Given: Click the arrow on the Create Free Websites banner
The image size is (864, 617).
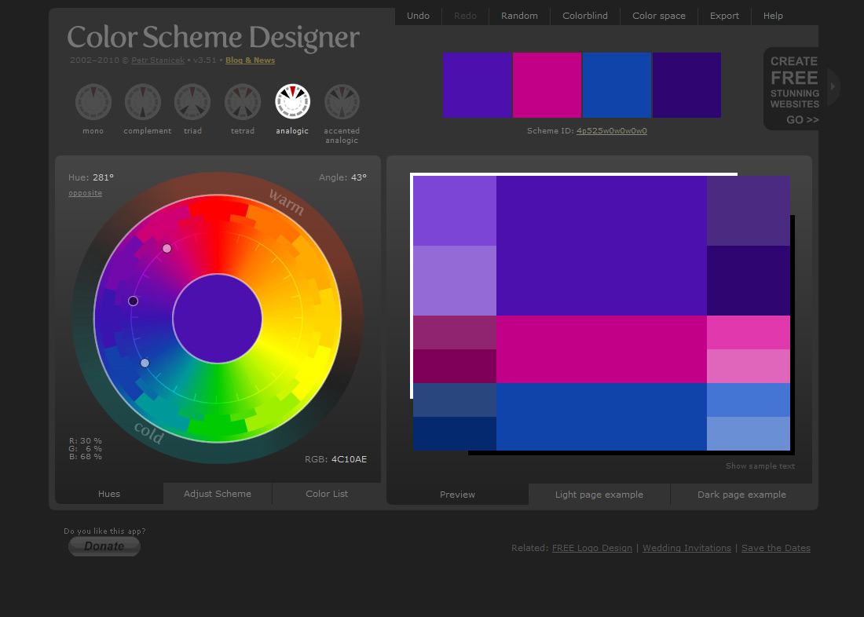Looking at the screenshot, I should tap(833, 86).
